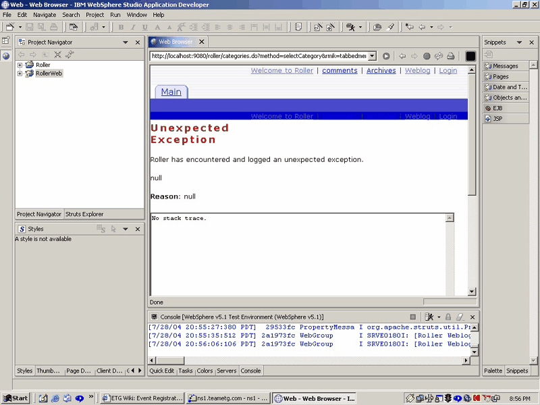Click the console Terminate square icon
Viewport: 540px width, 405px height.
pyautogui.click(x=413, y=317)
